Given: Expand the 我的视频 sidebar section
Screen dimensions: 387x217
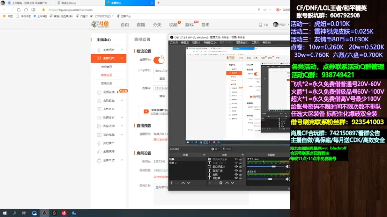Looking at the screenshot, I should click(122, 135).
